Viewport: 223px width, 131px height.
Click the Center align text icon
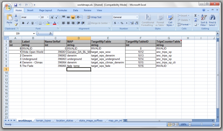68,23
